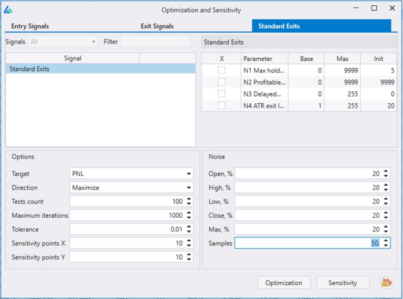Click the app logo icon in title bar
This screenshot has width=403, height=299.
point(8,9)
